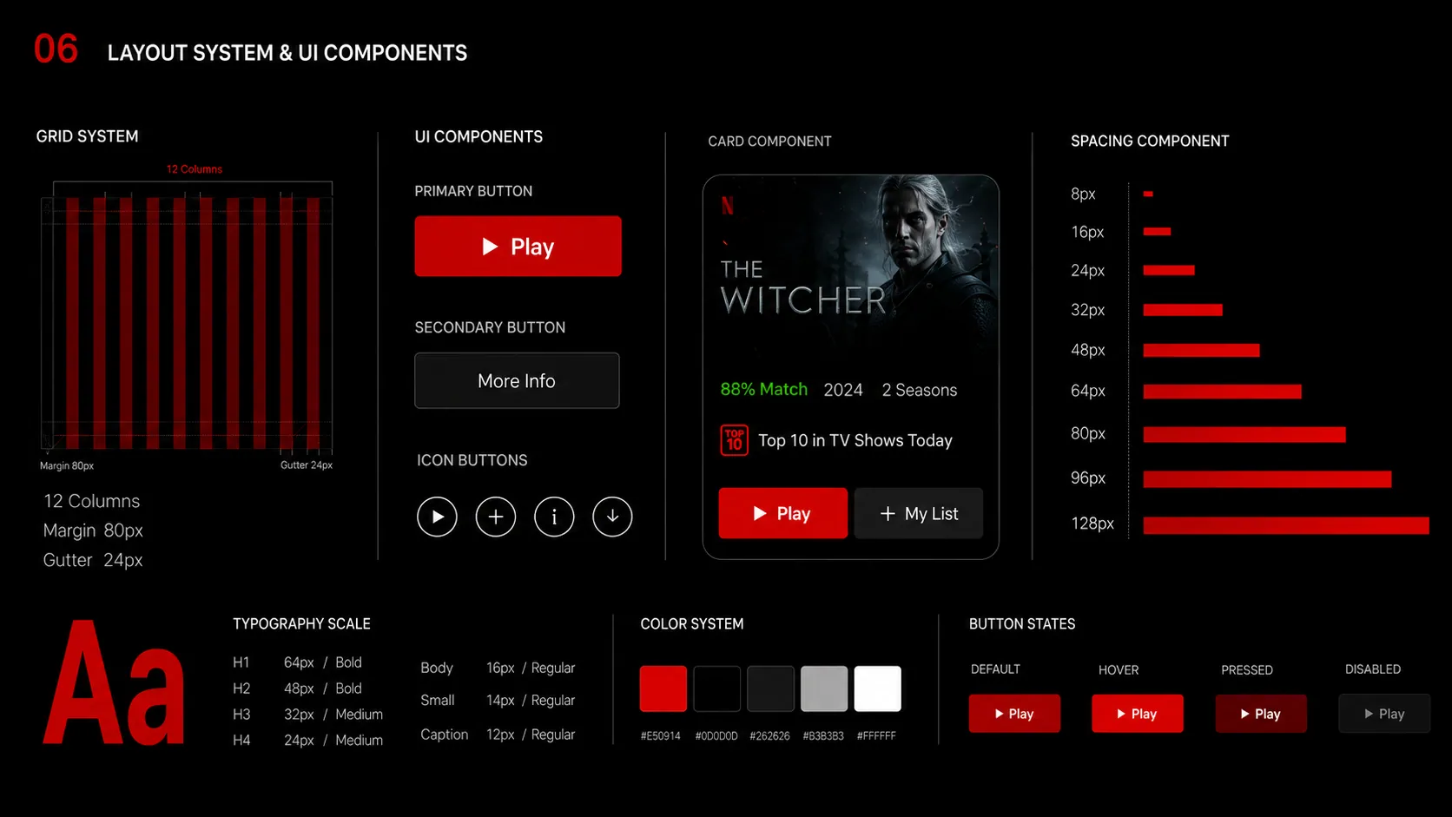Click Play button inside Witcher card
This screenshot has height=817, width=1452.
coord(782,513)
